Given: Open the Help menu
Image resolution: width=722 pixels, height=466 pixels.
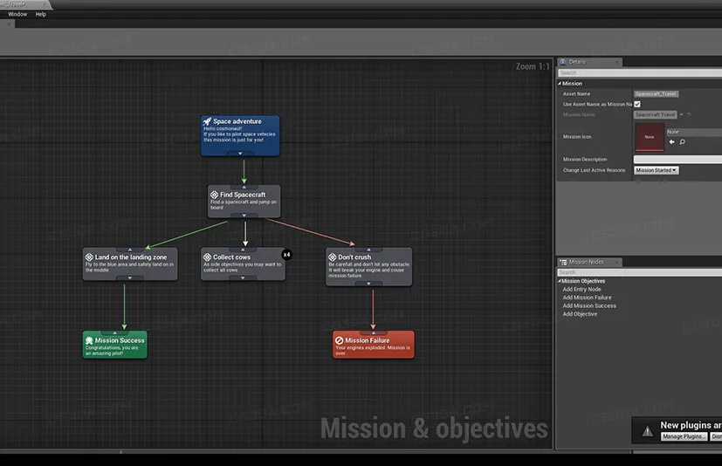Looking at the screenshot, I should (x=40, y=14).
